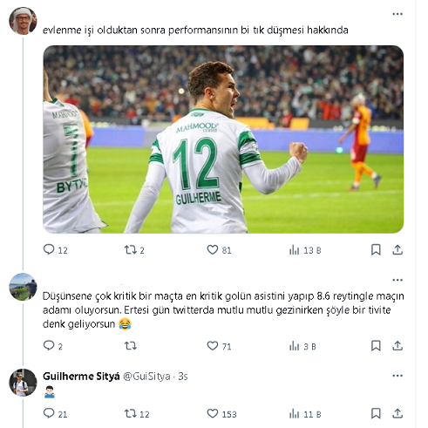Open more options menu for top tweet
428x428 pixels.
(397, 14)
